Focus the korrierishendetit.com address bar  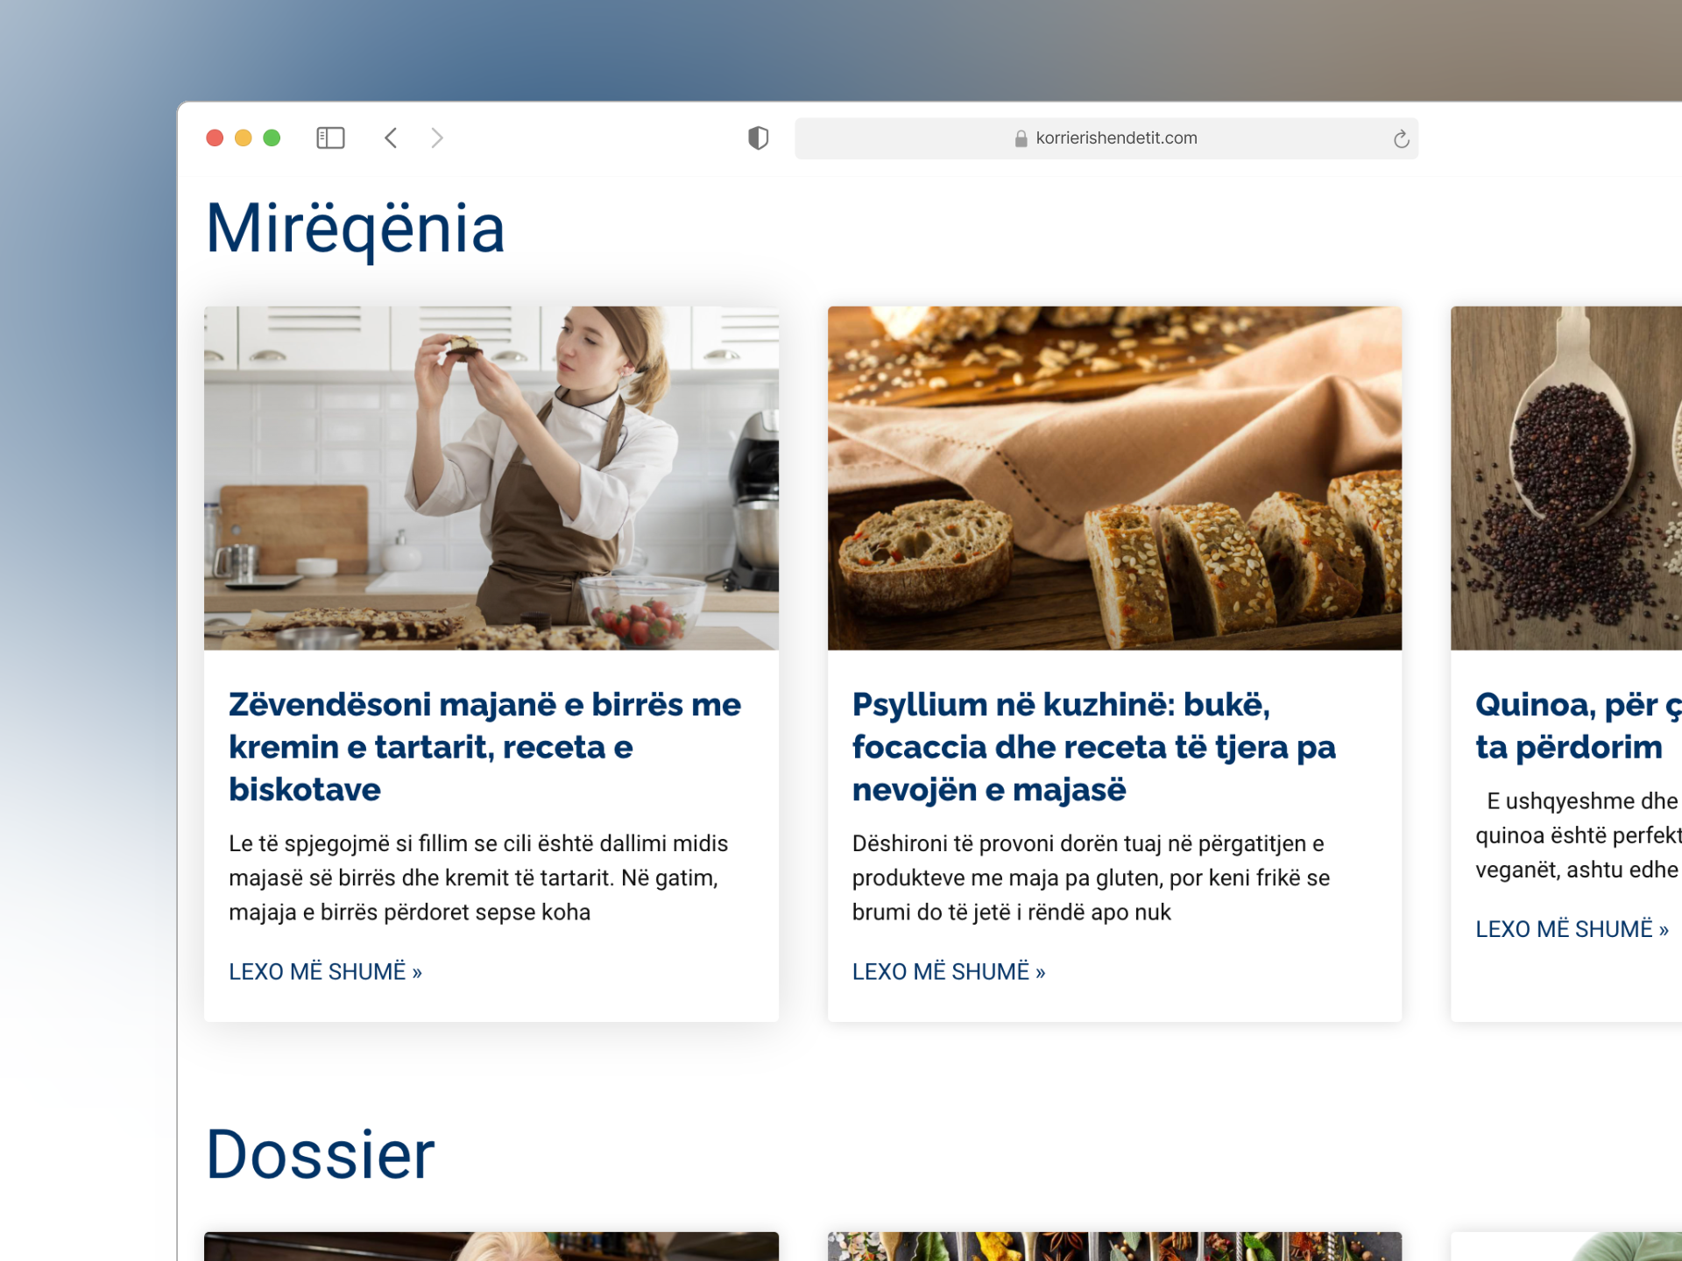point(1106,138)
